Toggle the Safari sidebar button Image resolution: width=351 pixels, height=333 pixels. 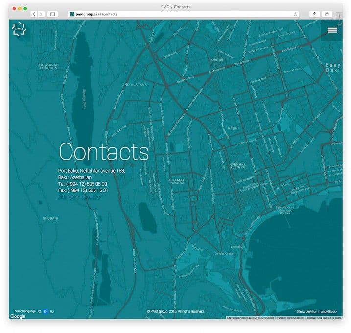pos(52,14)
